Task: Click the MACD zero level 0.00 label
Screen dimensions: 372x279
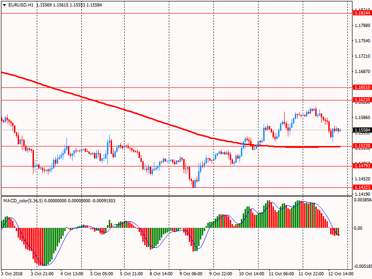Action: point(358,228)
